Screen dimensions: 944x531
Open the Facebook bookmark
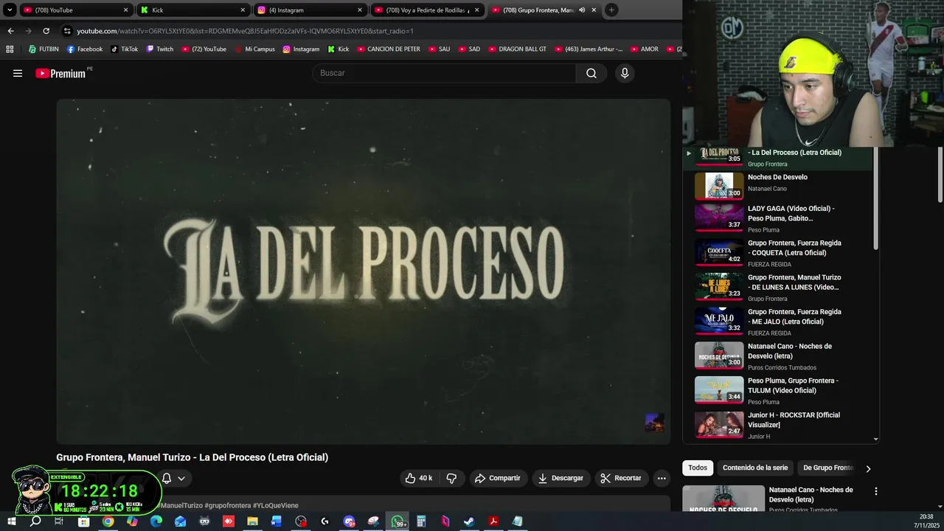point(85,49)
